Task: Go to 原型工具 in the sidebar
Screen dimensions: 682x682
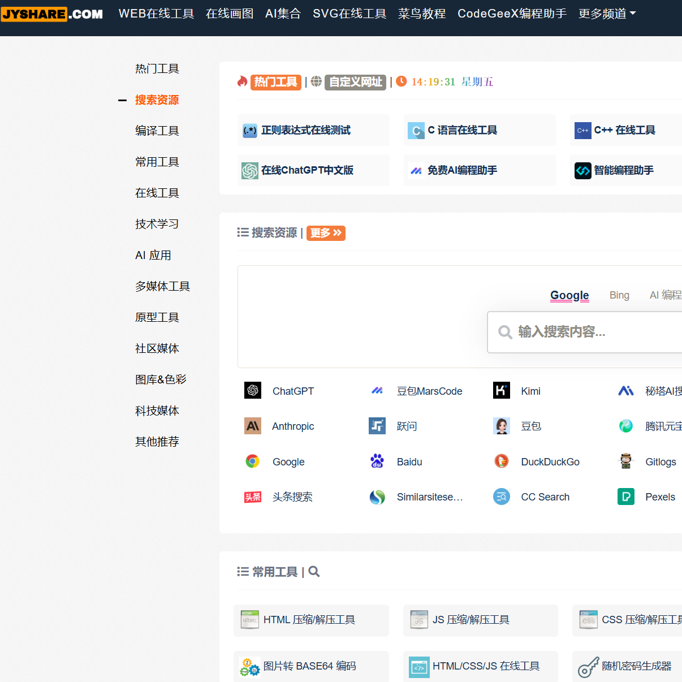Action: (157, 318)
